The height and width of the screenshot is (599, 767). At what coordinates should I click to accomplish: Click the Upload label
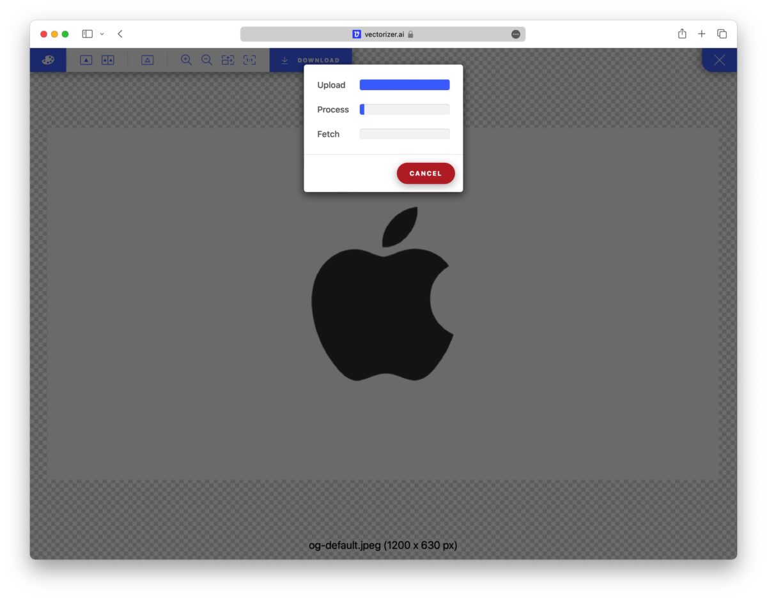(x=331, y=85)
